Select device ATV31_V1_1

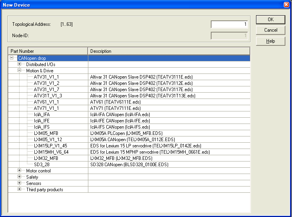(x=46, y=77)
